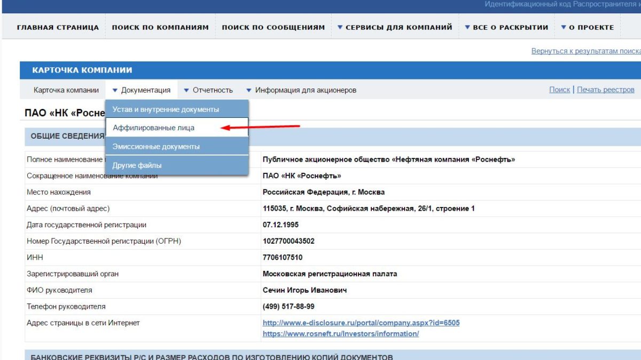Viewport: 641px width, 360px height.
Task: Choose Устав и внутренние документы
Action: (x=177, y=109)
